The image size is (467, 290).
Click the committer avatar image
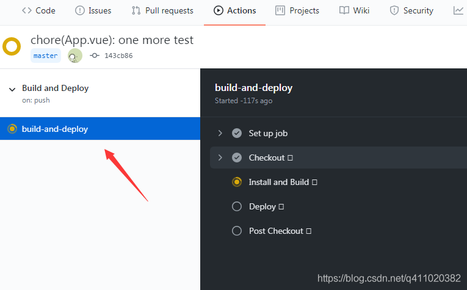pos(74,56)
